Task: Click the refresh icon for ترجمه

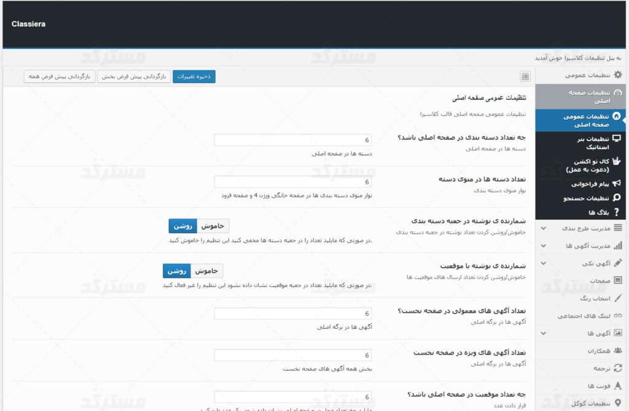Action: click(618, 368)
